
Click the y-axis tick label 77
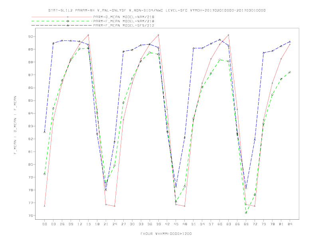point(30,203)
